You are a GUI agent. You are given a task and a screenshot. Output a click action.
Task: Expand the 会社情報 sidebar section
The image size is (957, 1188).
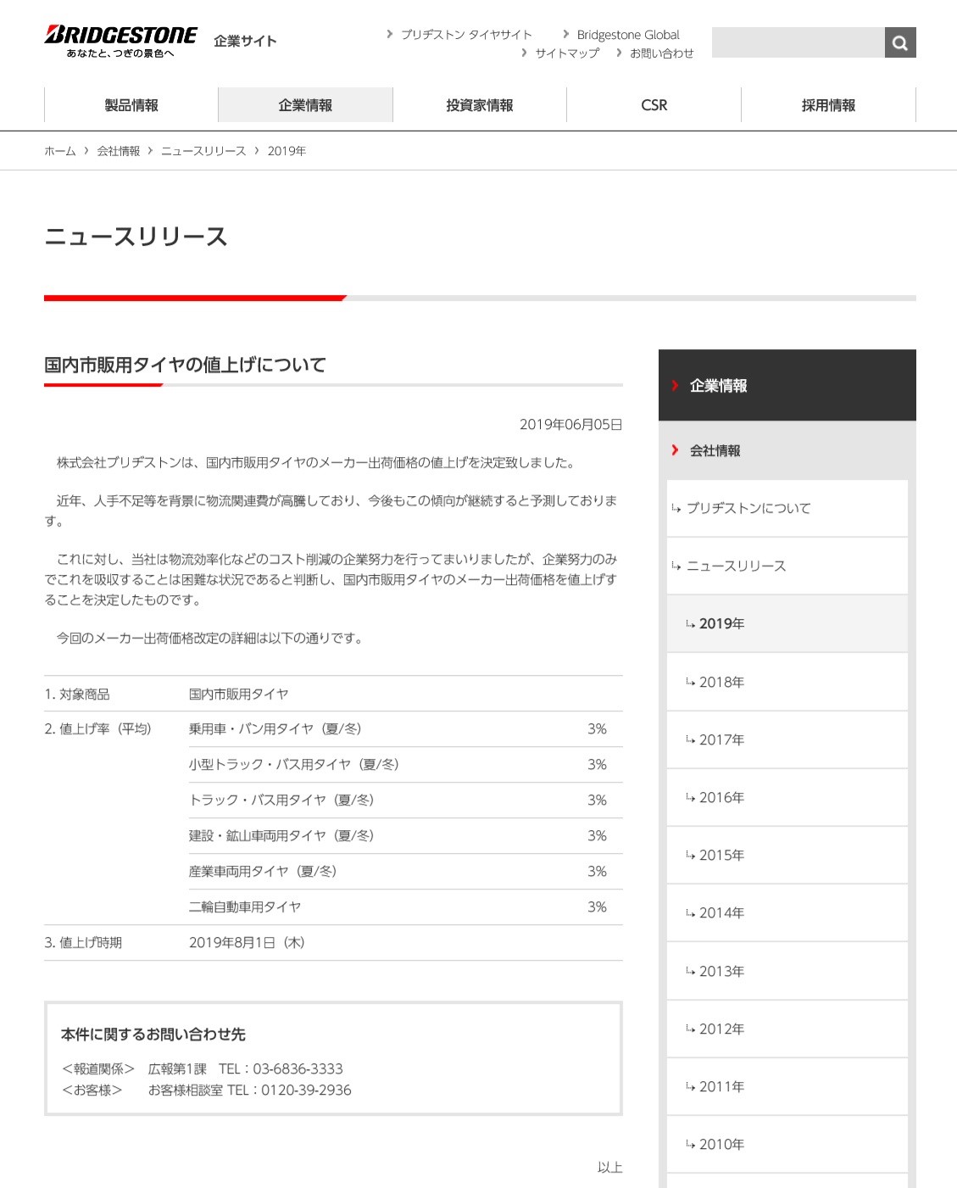pos(715,451)
